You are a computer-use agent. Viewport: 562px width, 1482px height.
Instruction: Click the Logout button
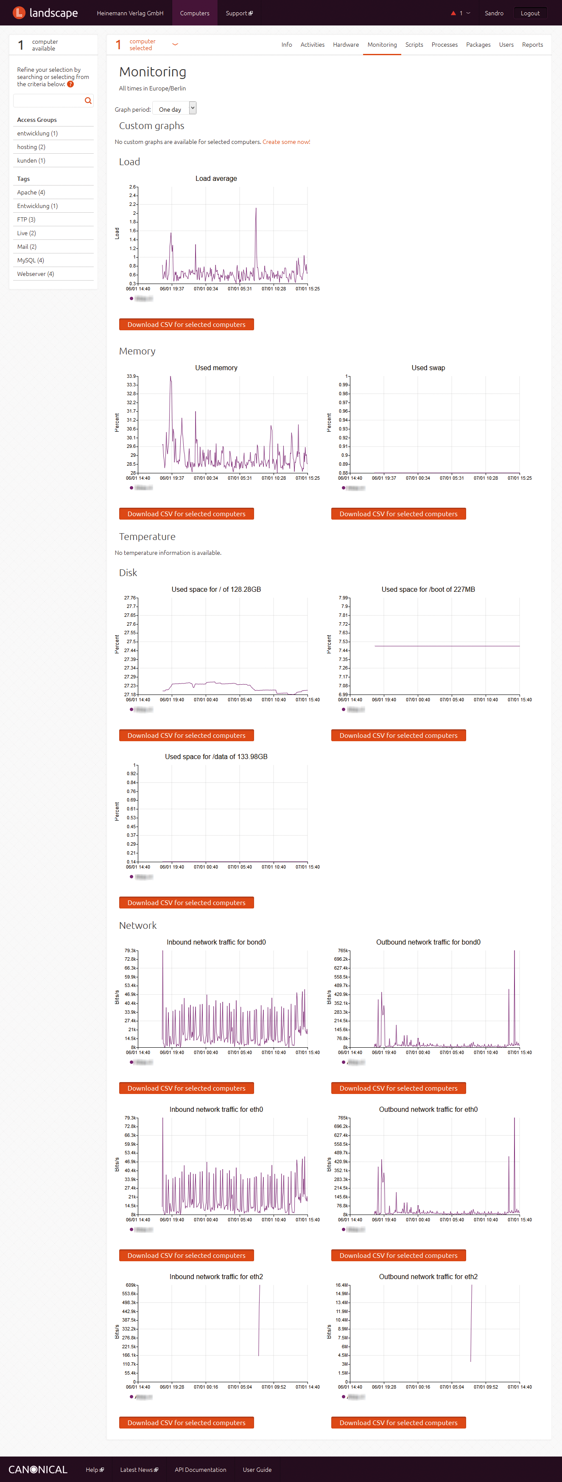(x=530, y=13)
